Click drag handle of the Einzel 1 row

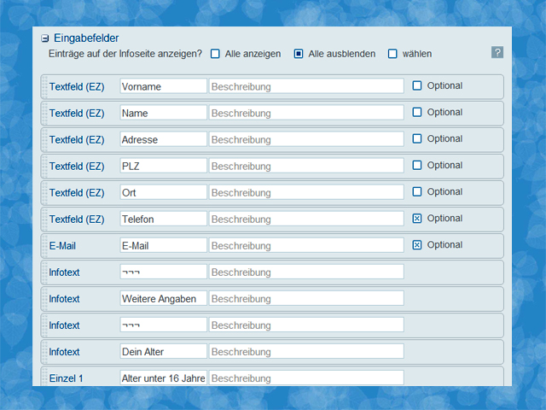[x=44, y=377]
